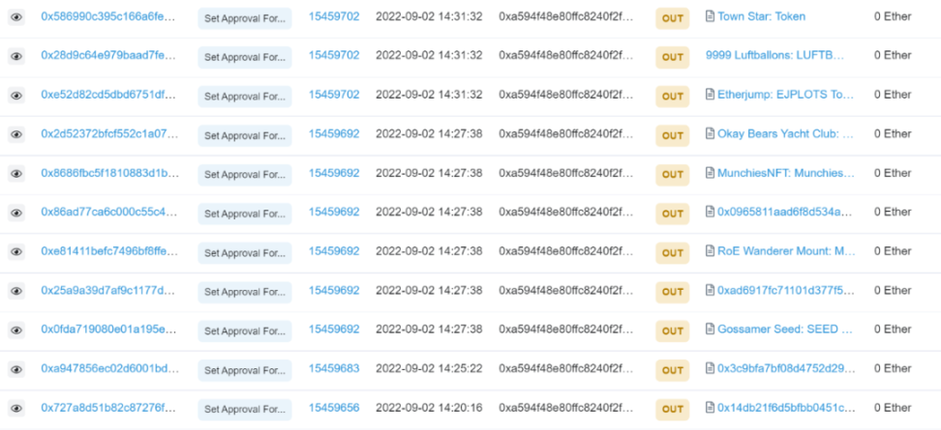
Task: Select timestamp 2022-09-02 14:25:22
Action: 429,368
